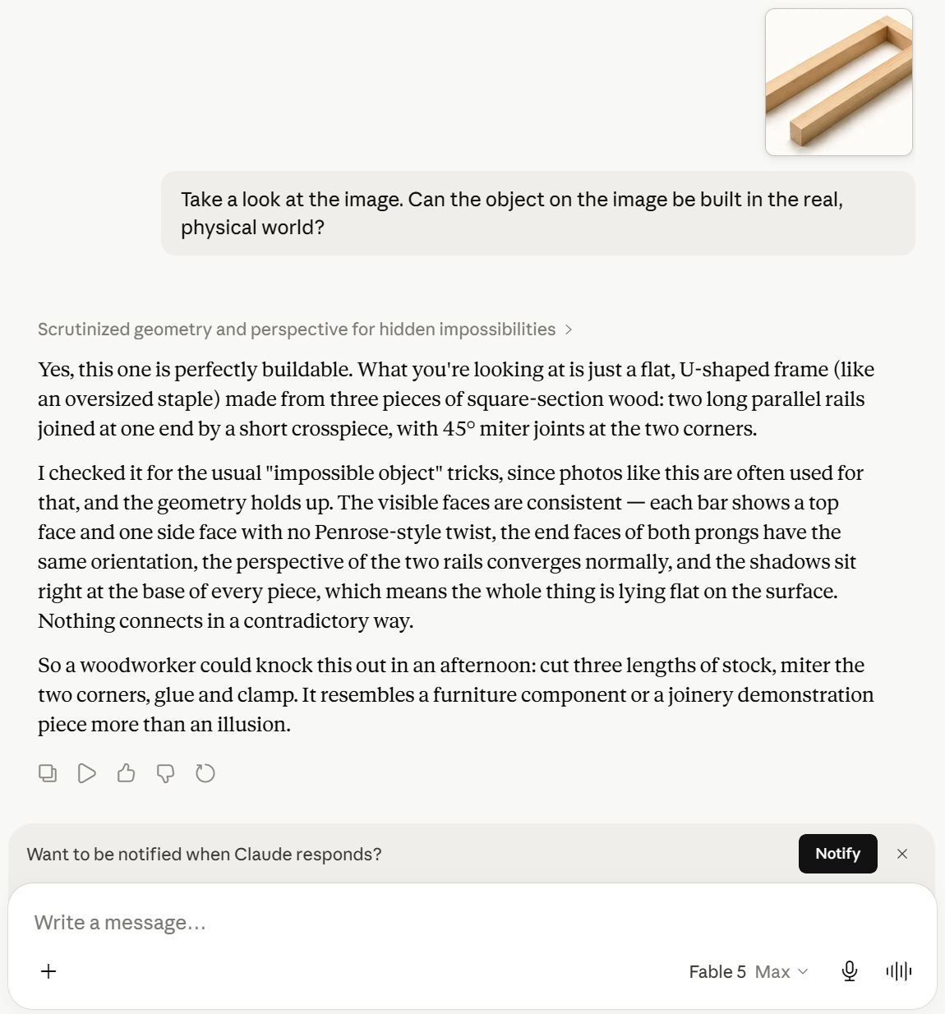This screenshot has height=1014, width=945.
Task: Give the response a thumbs up
Action: [127, 773]
